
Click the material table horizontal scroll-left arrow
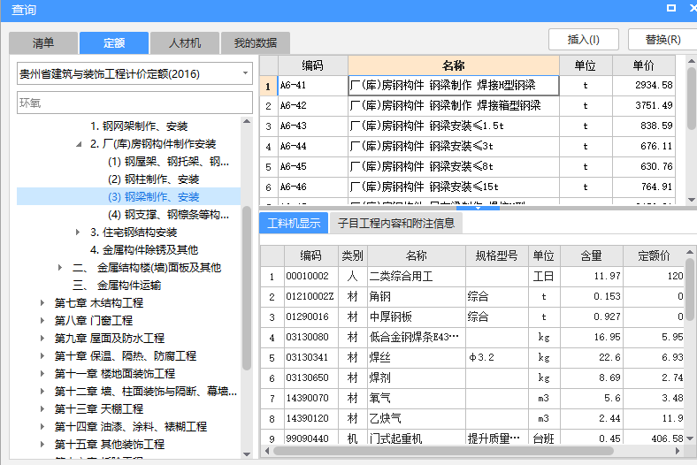tap(267, 451)
